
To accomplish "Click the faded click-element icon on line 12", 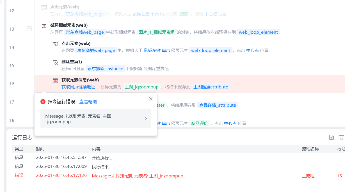I will [44, 7].
